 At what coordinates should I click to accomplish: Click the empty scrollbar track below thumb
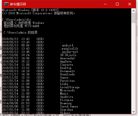[x=133, y=66]
